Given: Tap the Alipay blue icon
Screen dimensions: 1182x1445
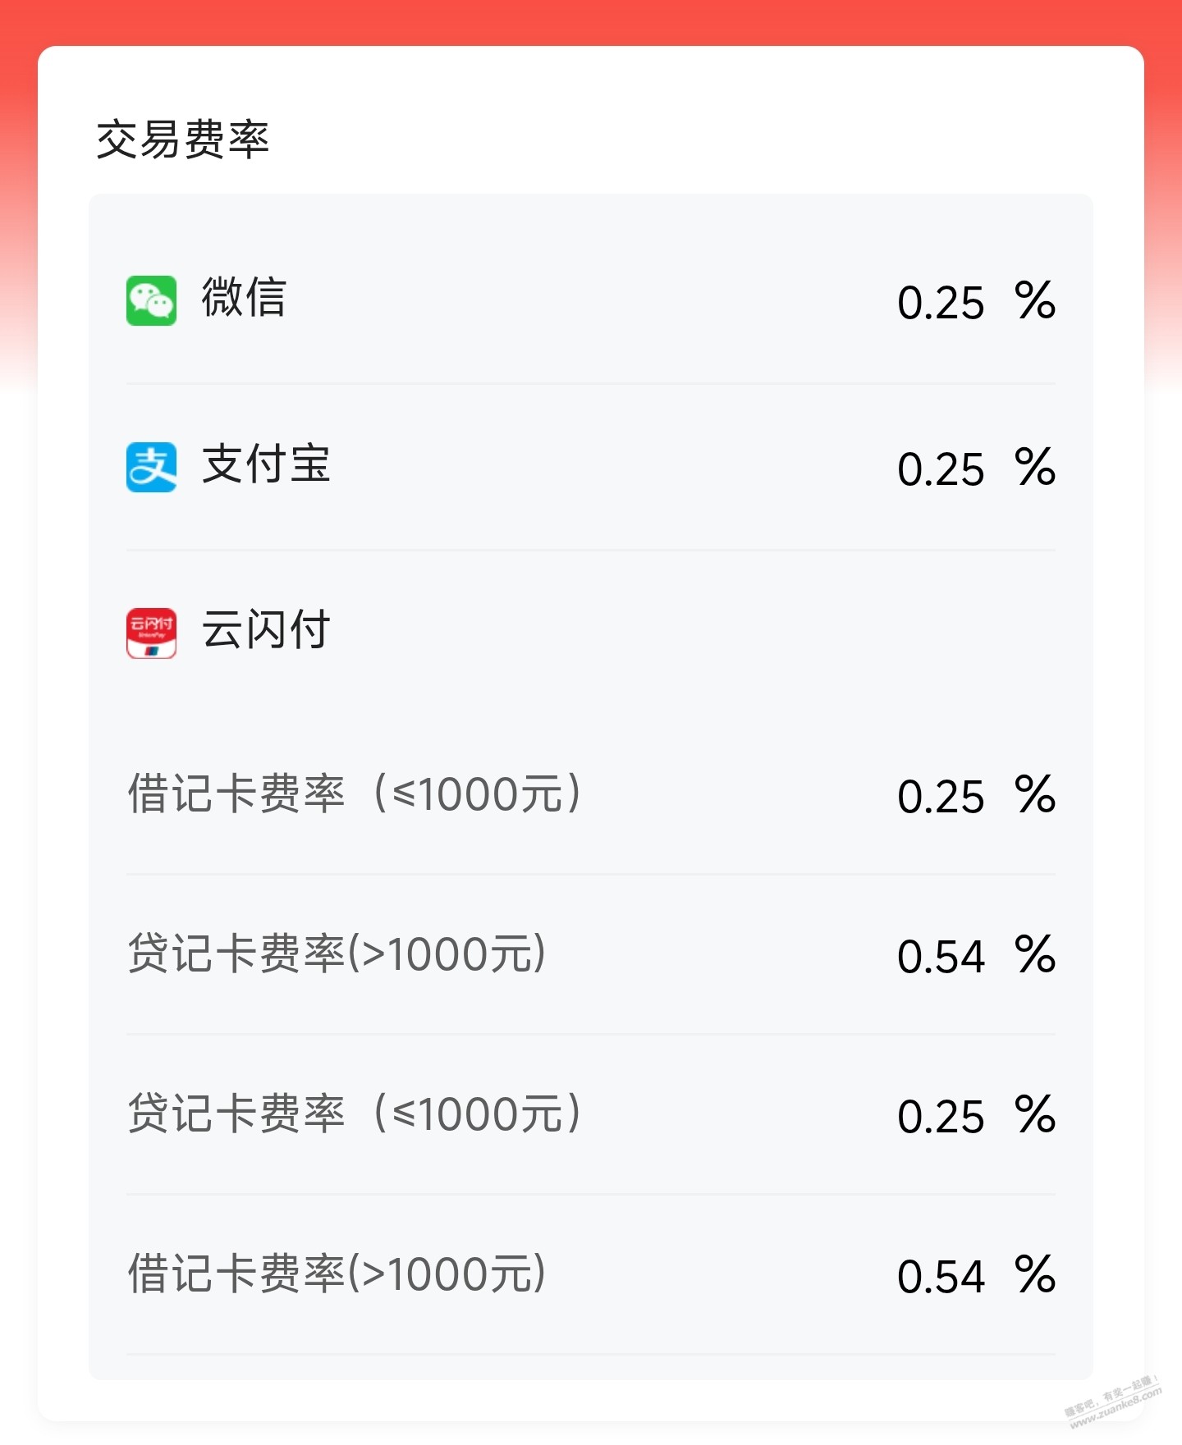Looking at the screenshot, I should (x=151, y=467).
